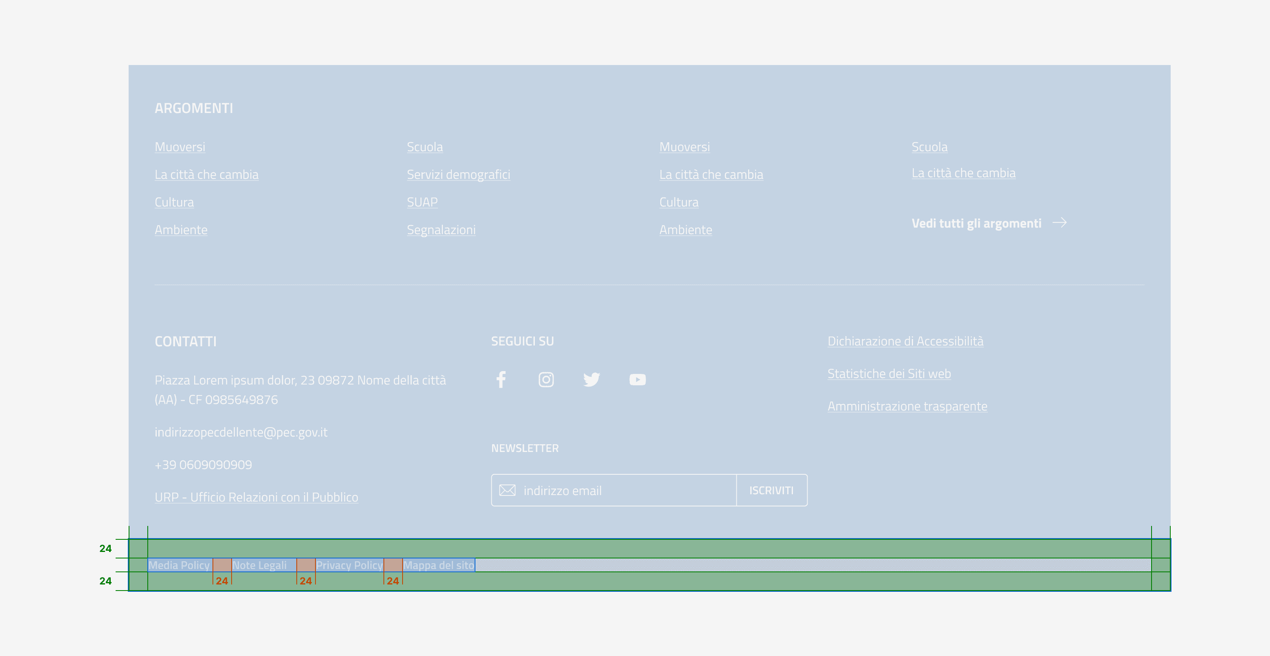Open the Instagram social icon
This screenshot has width=1270, height=656.
pos(546,380)
